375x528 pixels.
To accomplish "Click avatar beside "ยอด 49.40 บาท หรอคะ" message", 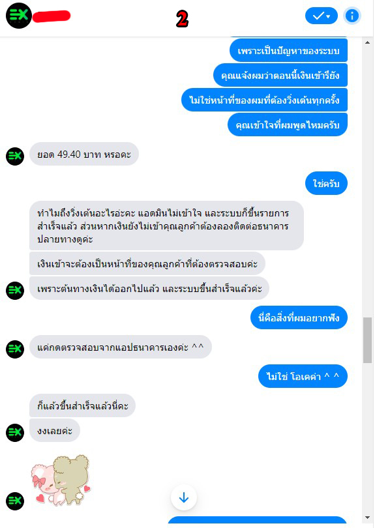I will (x=15, y=156).
